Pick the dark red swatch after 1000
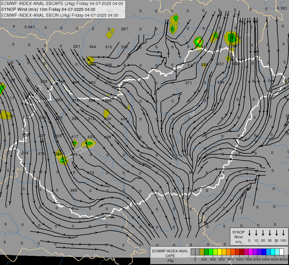This screenshot has height=265, width=289. click(x=242, y=252)
